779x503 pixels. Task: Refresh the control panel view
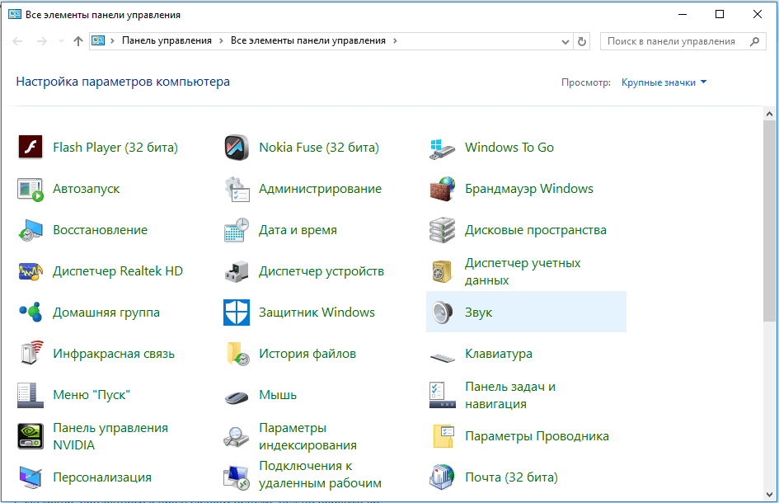582,42
